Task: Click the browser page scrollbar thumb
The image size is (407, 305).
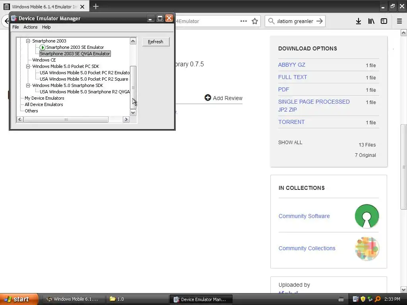Action: (404, 167)
